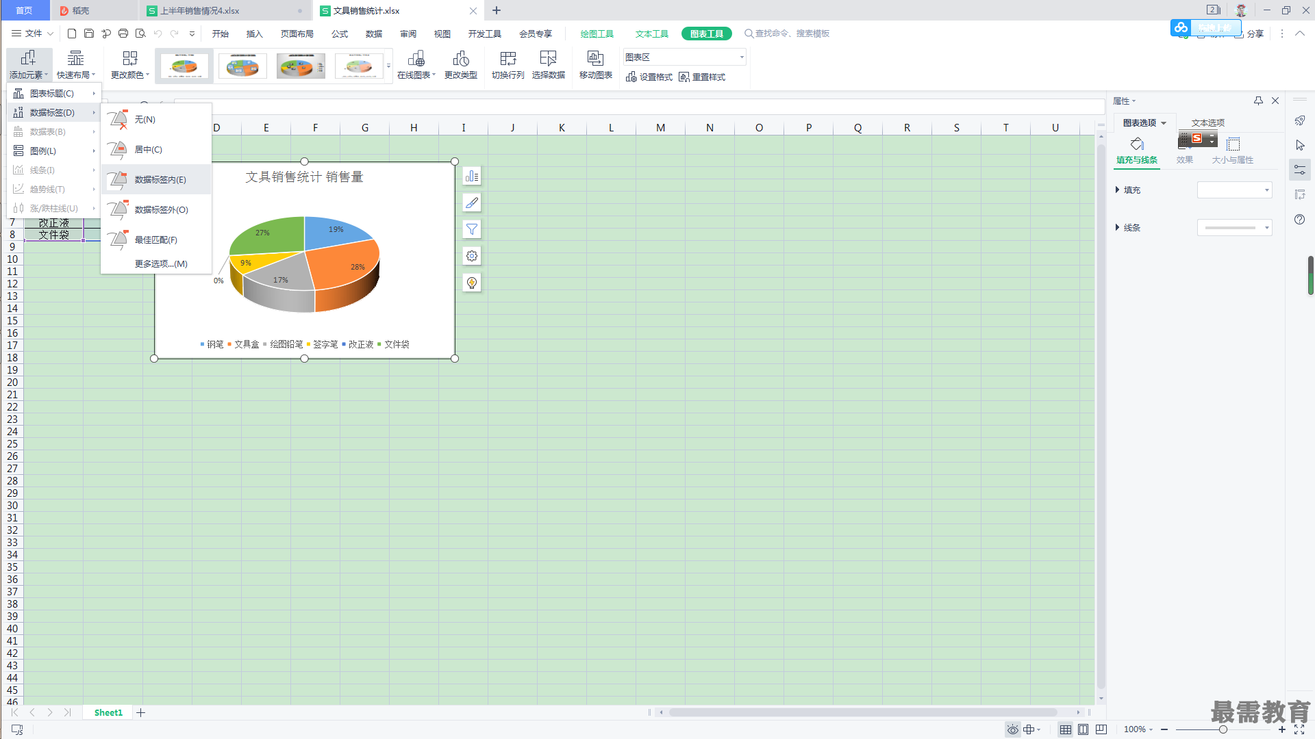This screenshot has width=1315, height=739.
Task: Choose Inside End (数据标签内) option
Action: click(156, 179)
